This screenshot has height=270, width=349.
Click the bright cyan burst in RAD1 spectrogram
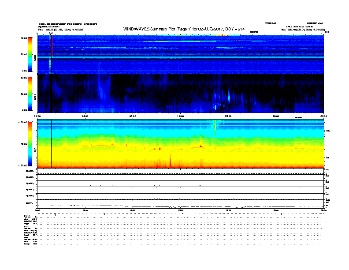(215, 108)
